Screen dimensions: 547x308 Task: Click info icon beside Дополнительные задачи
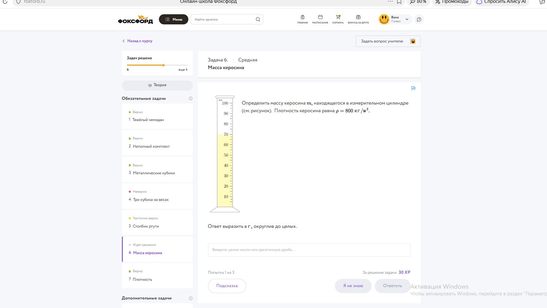coord(191,298)
